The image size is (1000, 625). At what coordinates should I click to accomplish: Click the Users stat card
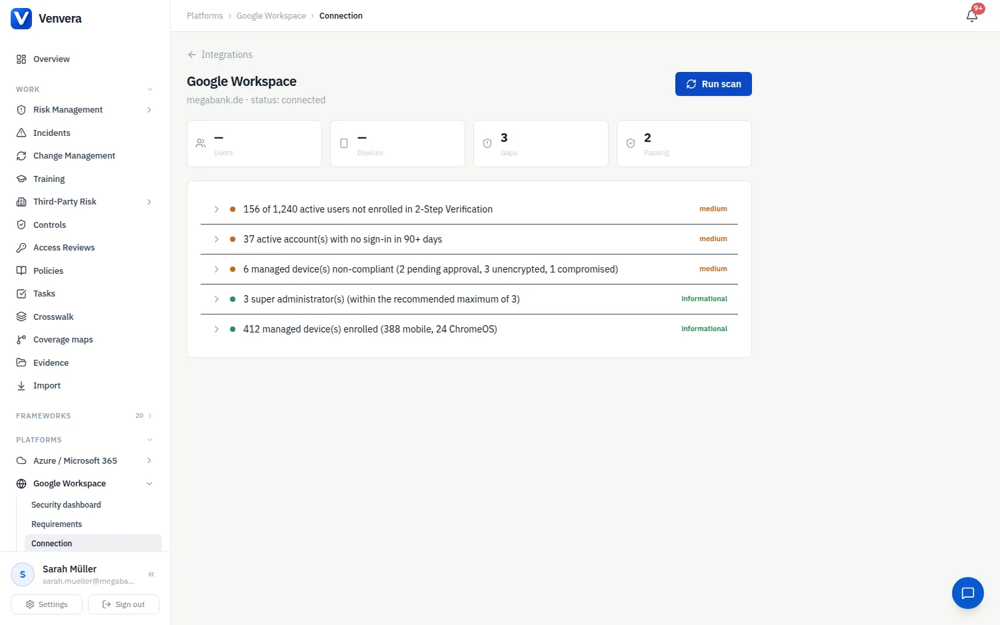tap(254, 143)
